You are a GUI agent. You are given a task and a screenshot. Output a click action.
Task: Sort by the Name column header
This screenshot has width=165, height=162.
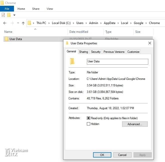tap(8, 32)
